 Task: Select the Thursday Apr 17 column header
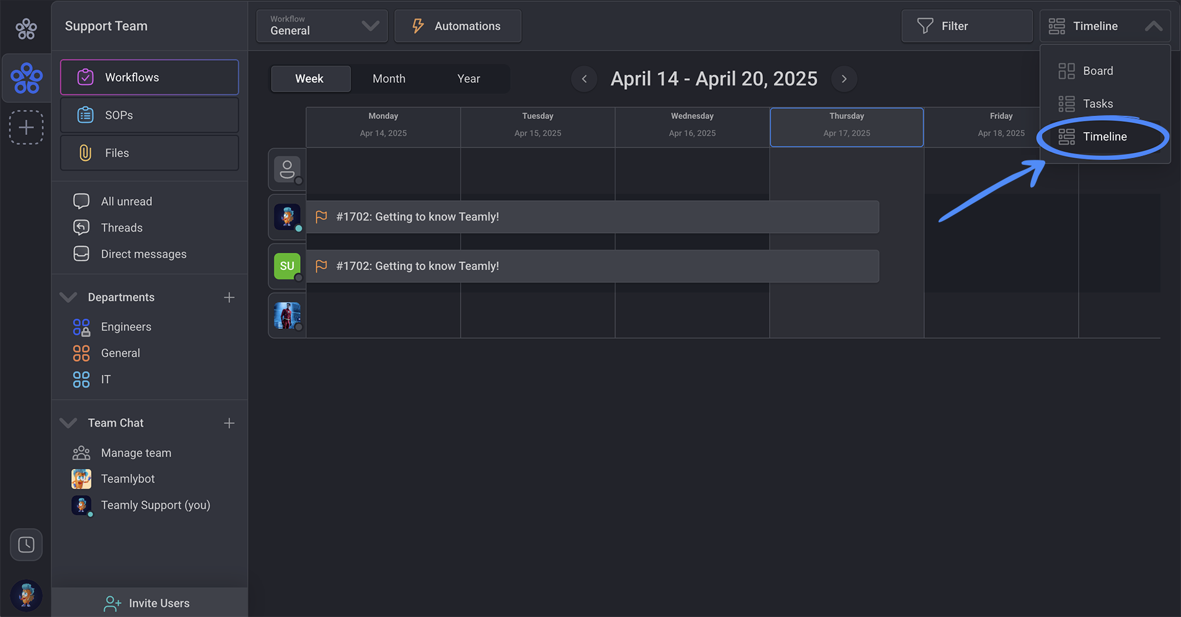847,127
